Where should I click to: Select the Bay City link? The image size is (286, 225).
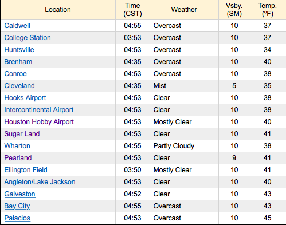pyautogui.click(x=17, y=206)
